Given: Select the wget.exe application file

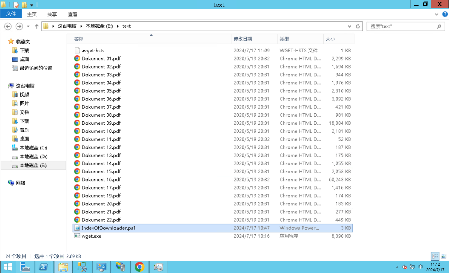Looking at the screenshot, I should (x=91, y=236).
